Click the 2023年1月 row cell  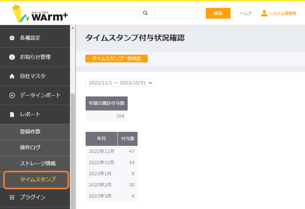tap(101, 173)
